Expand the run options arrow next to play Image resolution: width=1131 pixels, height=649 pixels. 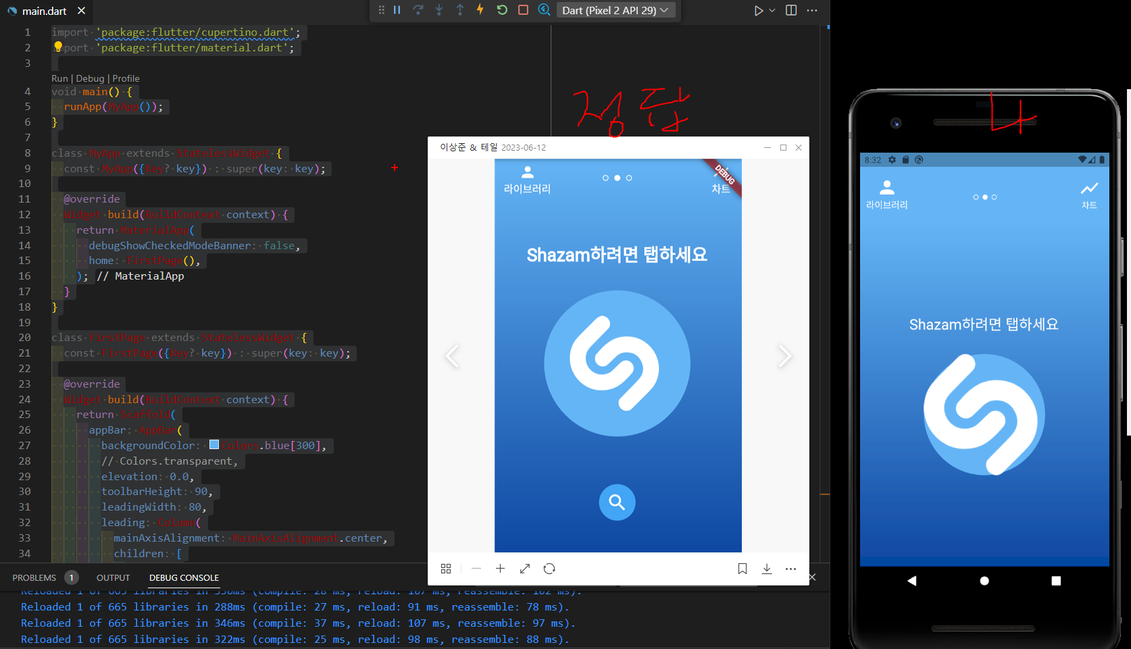[772, 11]
